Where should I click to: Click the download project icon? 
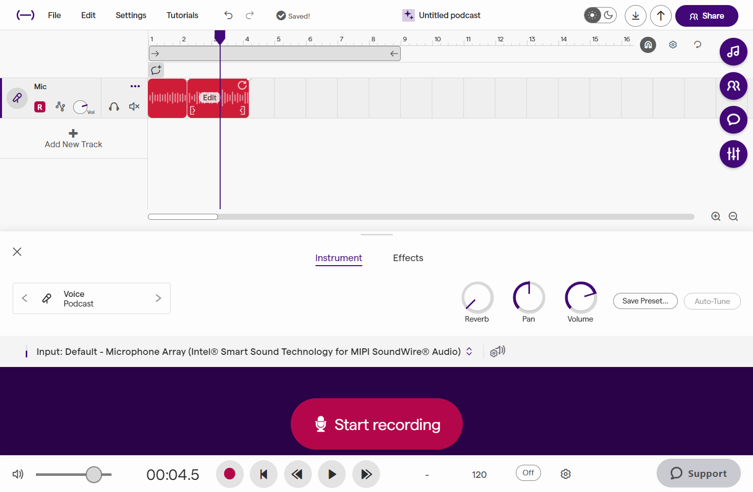pyautogui.click(x=635, y=16)
